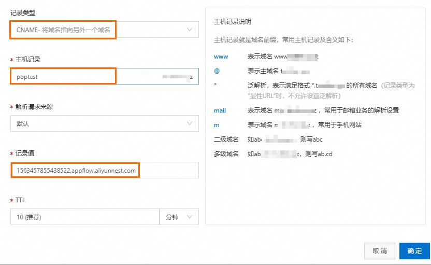431x265 pixels.
Task: Open the 分钟 TTL unit selector
Action: pyautogui.click(x=178, y=217)
